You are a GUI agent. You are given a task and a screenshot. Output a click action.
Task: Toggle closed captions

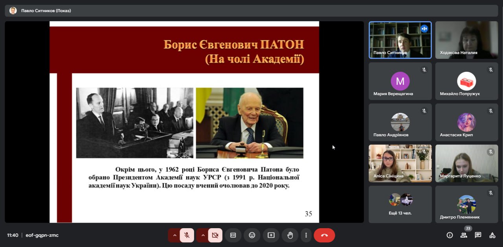(233, 235)
